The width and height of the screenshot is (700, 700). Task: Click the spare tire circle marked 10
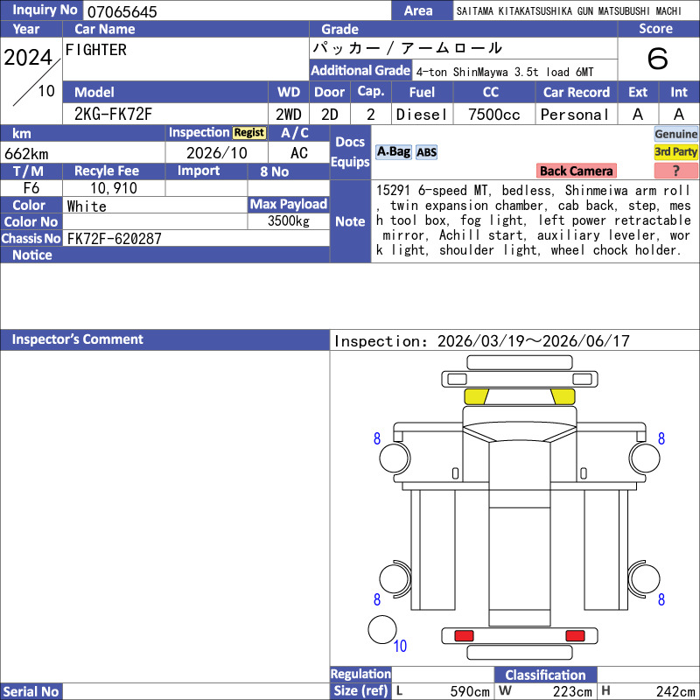coord(382,629)
